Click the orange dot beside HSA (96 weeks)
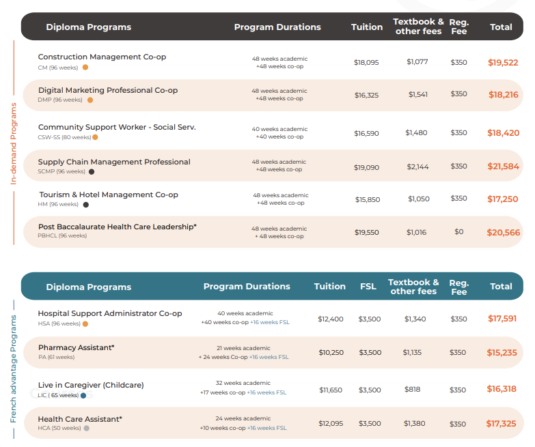Screen dimensions: 535x447 pyautogui.click(x=87, y=323)
